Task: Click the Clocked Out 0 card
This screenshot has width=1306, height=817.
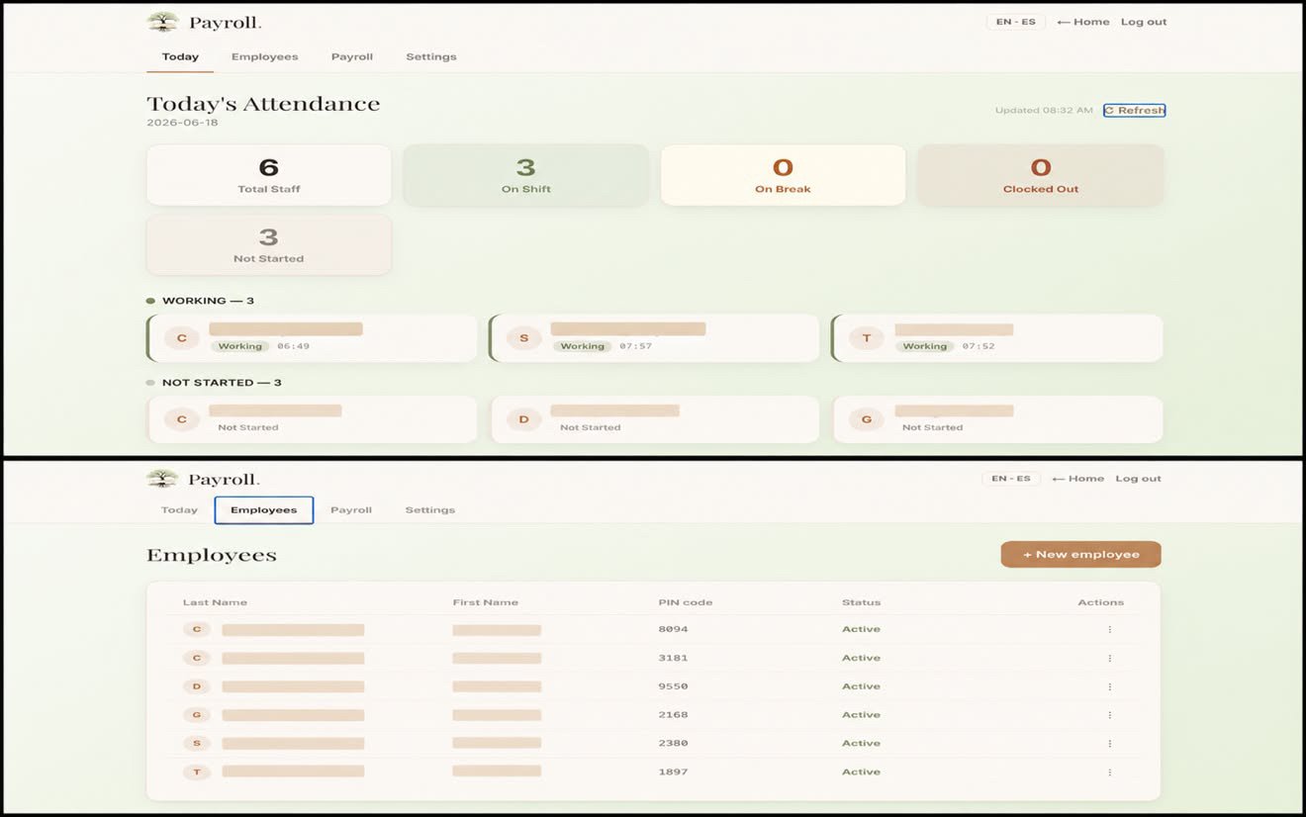Action: (1040, 175)
